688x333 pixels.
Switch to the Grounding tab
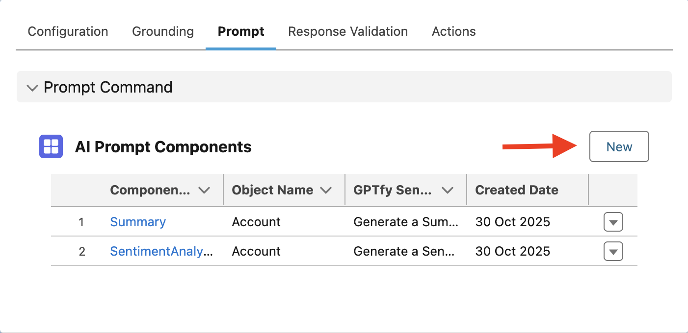click(163, 32)
